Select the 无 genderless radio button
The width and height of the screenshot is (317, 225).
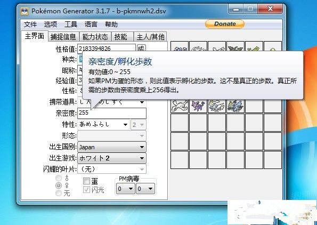[x=59, y=192]
